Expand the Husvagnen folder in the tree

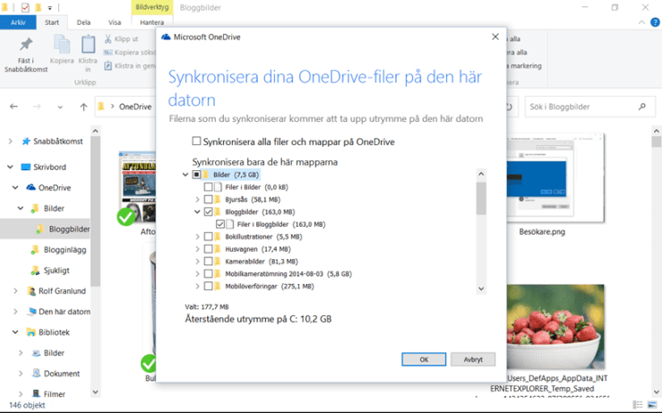pyautogui.click(x=197, y=249)
